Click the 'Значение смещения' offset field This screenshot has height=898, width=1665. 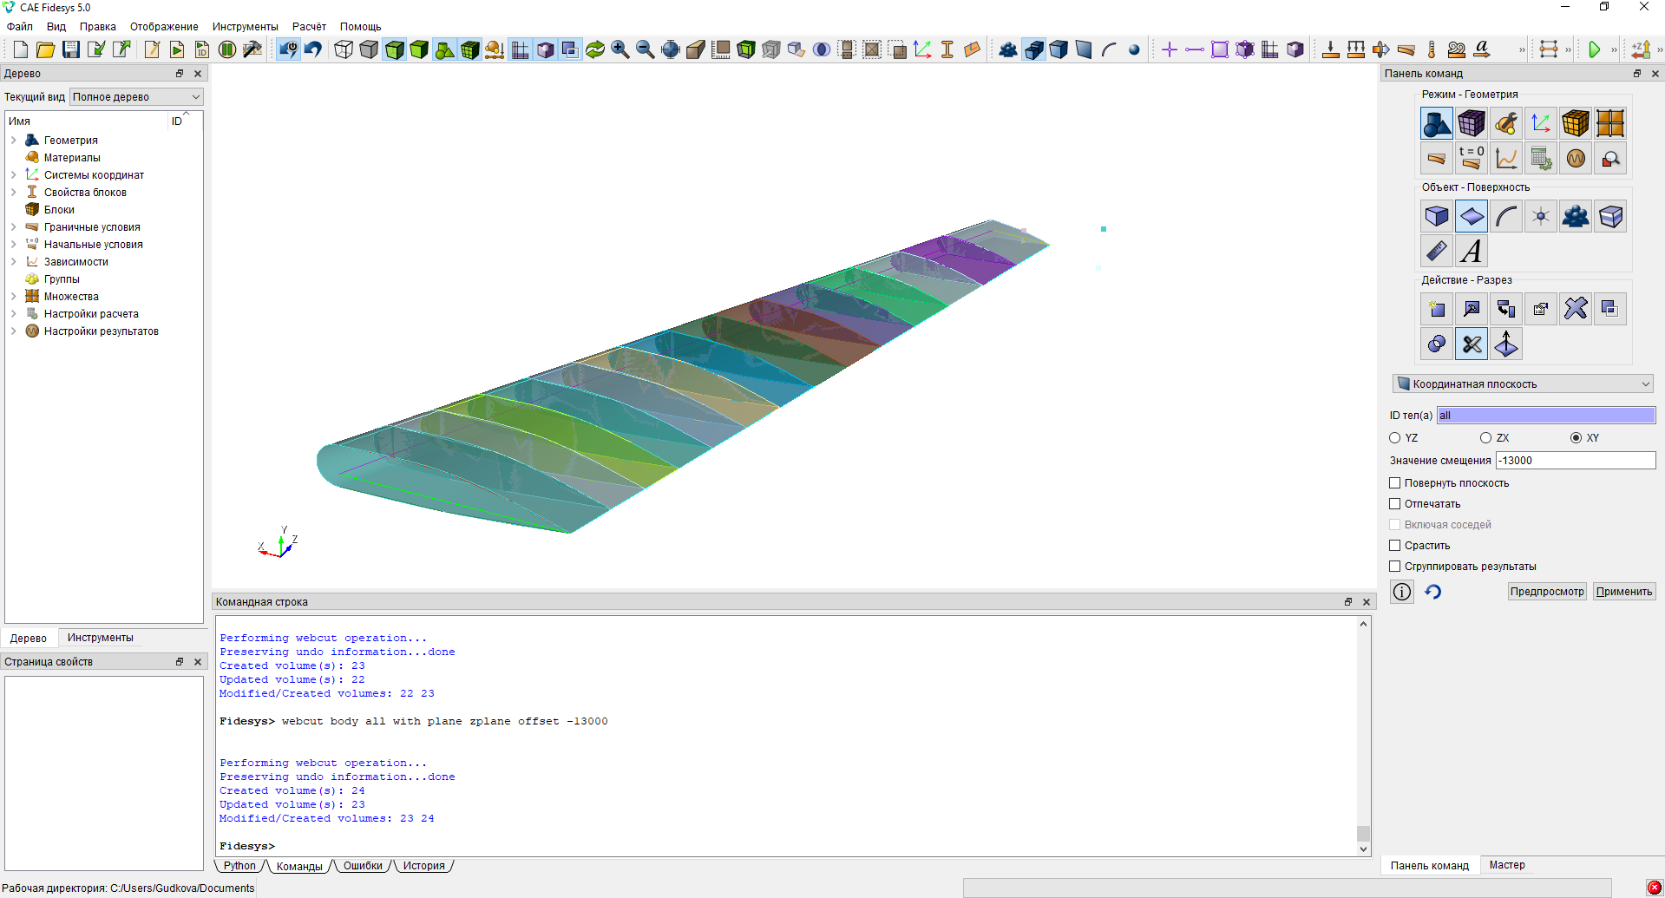pyautogui.click(x=1576, y=461)
